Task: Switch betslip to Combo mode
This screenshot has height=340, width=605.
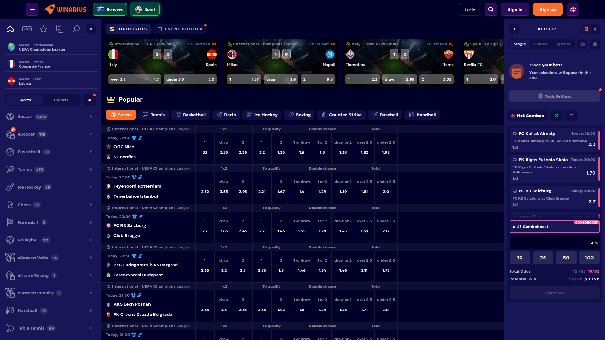Action: click(541, 44)
